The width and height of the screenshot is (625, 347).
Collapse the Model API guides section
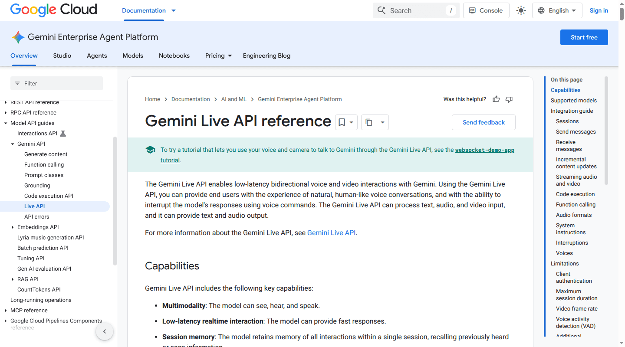click(6, 123)
